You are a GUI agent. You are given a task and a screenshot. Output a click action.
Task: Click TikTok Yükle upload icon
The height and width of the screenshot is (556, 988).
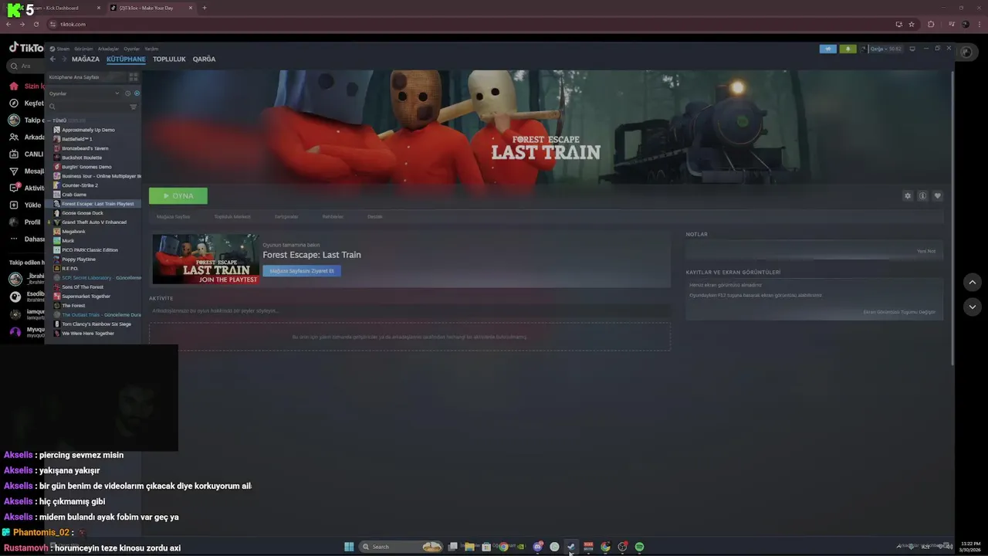pyautogui.click(x=14, y=205)
